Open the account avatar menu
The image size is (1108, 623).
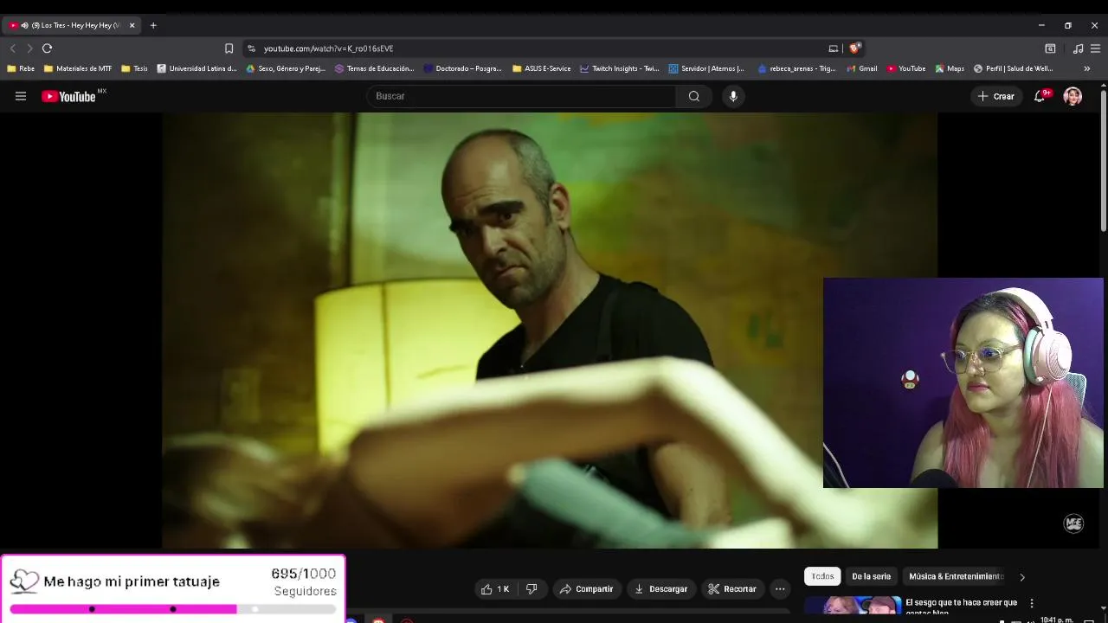1073,96
